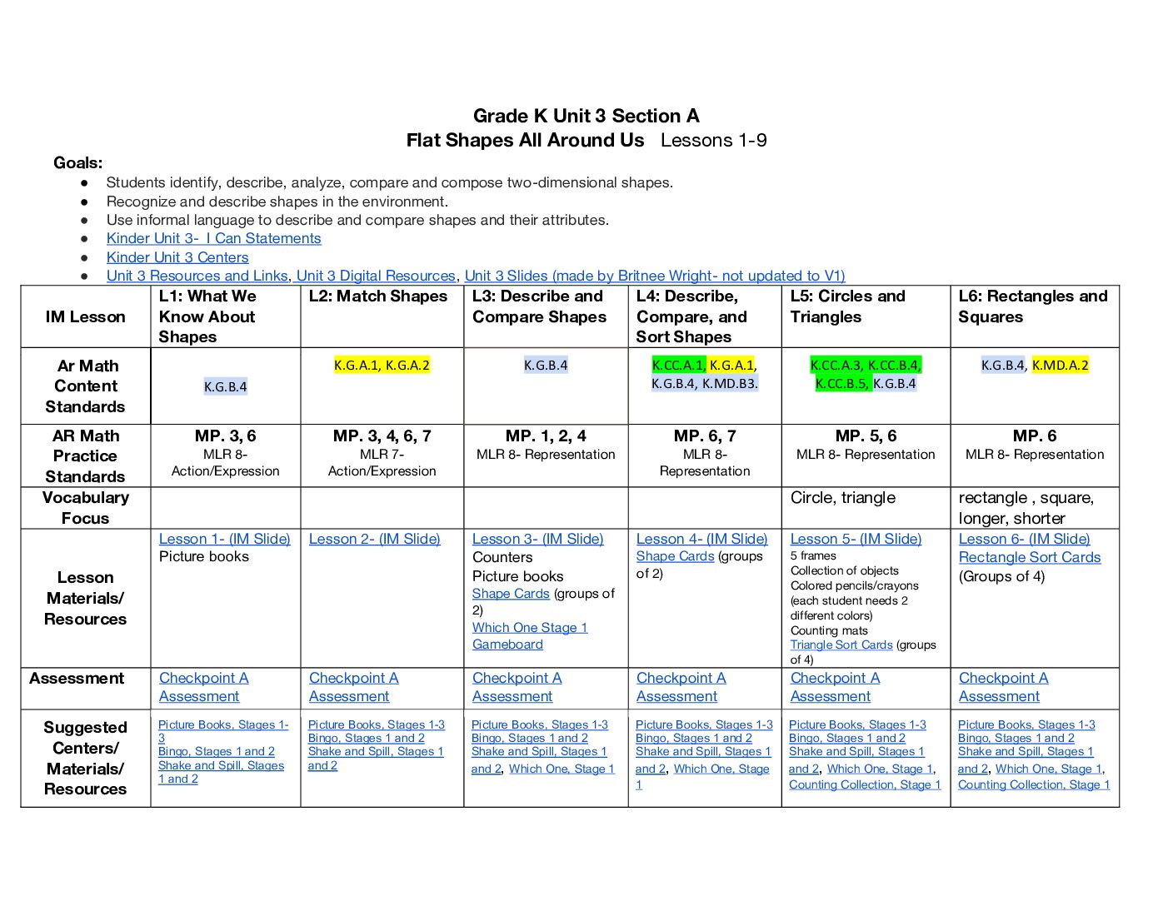Click 'MP. 3, 4, 6, 7' practice standard
1173x906 pixels.
382,436
